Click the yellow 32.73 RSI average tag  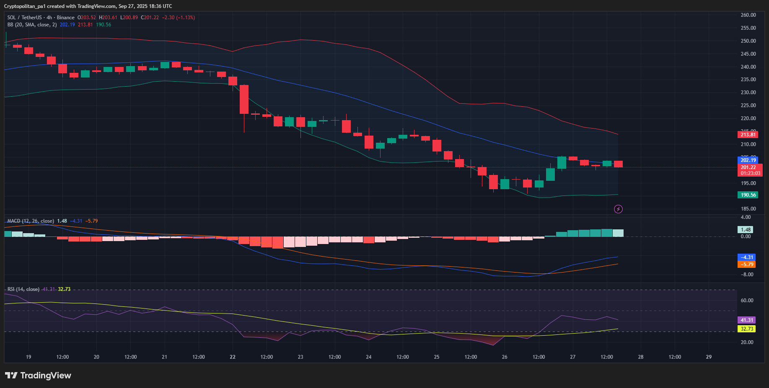pyautogui.click(x=746, y=329)
